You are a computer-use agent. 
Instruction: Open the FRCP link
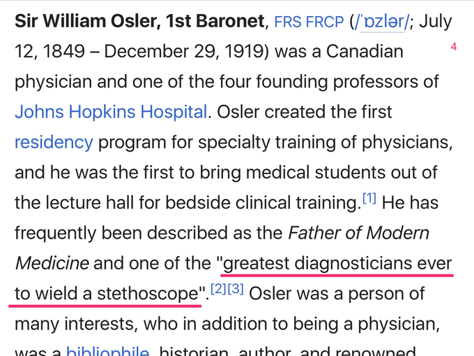click(325, 22)
